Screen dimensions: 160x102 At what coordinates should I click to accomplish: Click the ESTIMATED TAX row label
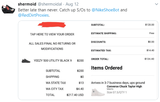[x=101, y=50]
